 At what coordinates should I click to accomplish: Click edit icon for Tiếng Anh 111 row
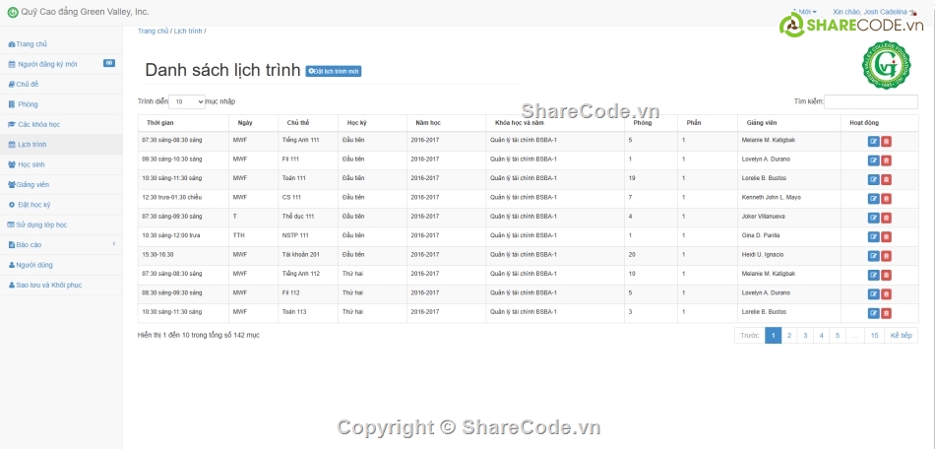pyautogui.click(x=873, y=141)
